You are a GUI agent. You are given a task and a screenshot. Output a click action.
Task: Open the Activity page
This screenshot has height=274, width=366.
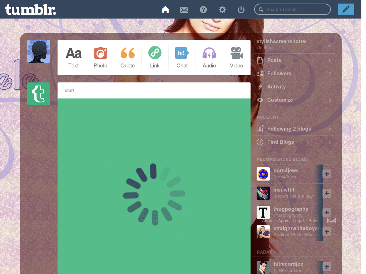294,87
